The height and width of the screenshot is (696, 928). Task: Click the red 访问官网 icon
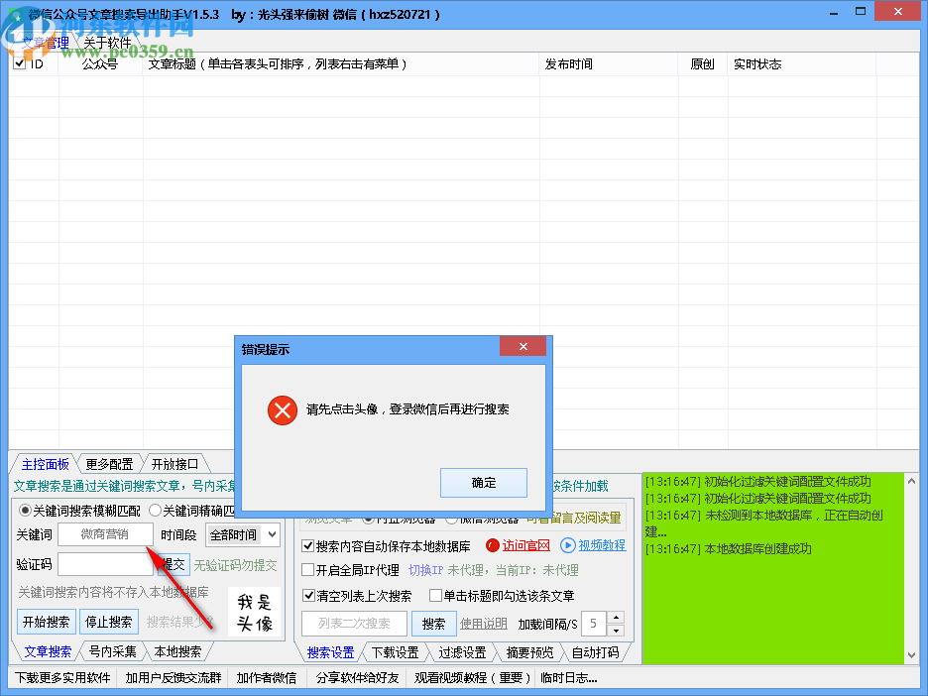pyautogui.click(x=491, y=545)
